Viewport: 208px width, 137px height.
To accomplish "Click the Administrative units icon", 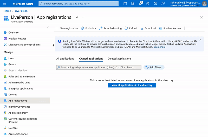I will [x=5, y=82].
